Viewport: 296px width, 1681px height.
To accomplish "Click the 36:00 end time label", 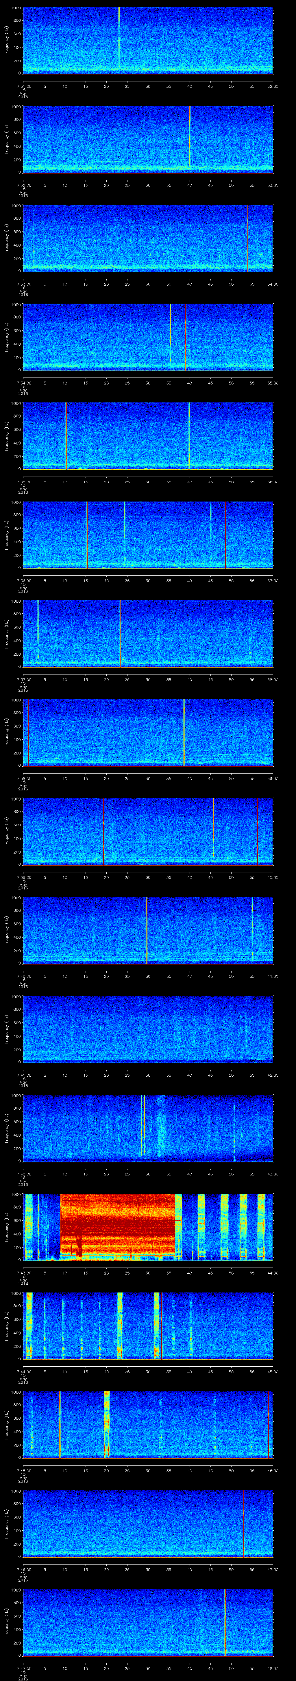I will pyautogui.click(x=273, y=482).
